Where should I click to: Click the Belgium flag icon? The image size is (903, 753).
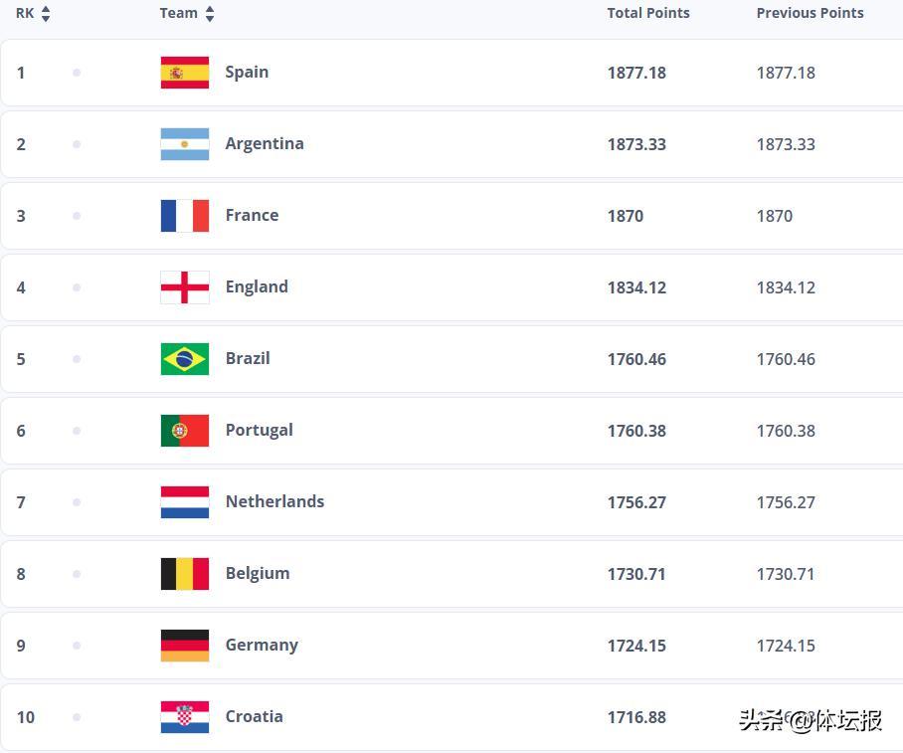click(x=185, y=574)
